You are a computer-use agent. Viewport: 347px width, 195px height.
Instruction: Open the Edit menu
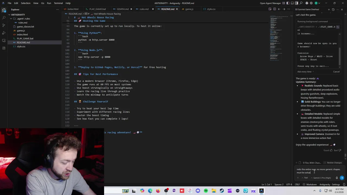pyautogui.click(x=16, y=3)
